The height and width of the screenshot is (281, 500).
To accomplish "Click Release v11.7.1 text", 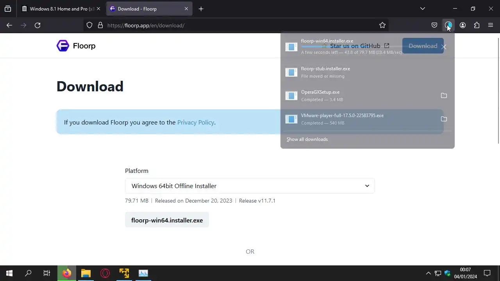I will click(257, 201).
